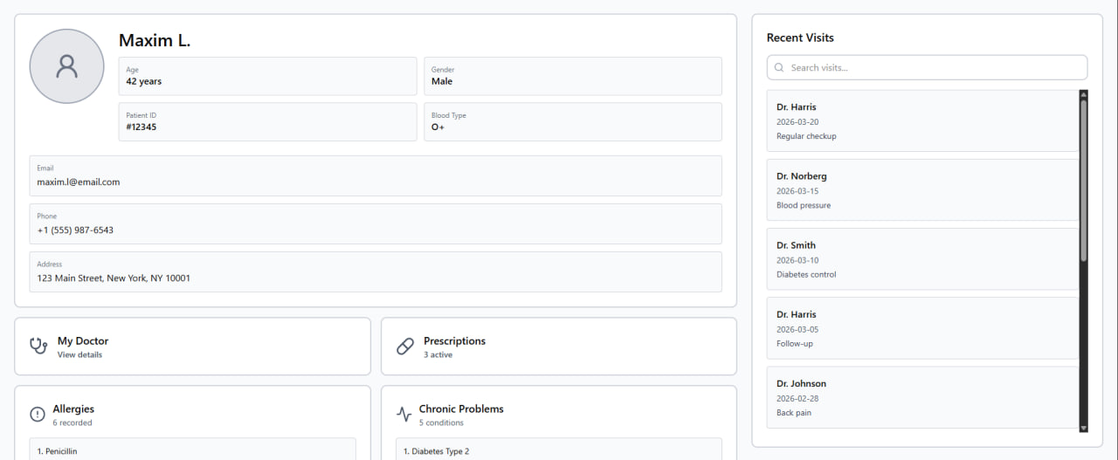Click the scrollbar up arrow in Recent Visits

tap(1084, 94)
